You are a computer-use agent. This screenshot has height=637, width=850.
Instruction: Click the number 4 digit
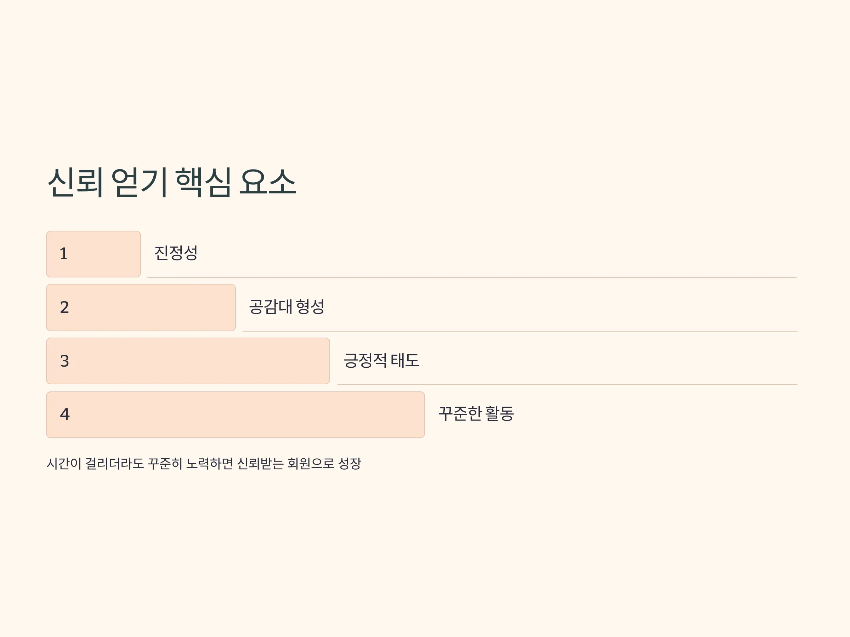[x=65, y=414]
